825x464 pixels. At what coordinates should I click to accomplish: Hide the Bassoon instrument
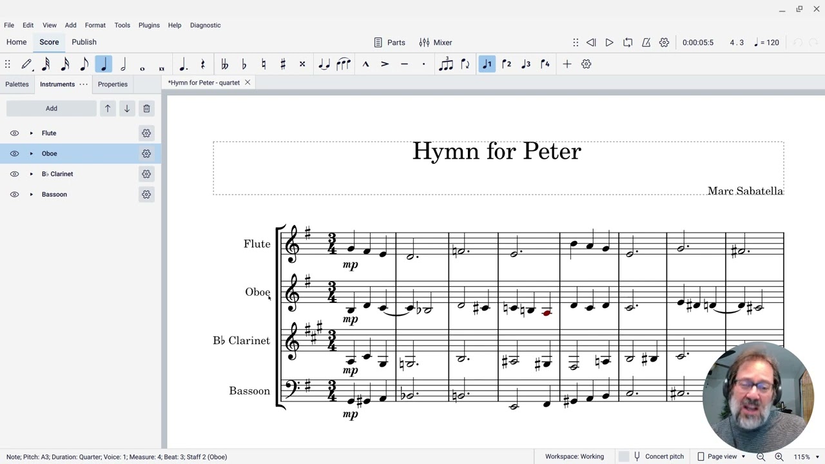pyautogui.click(x=14, y=195)
